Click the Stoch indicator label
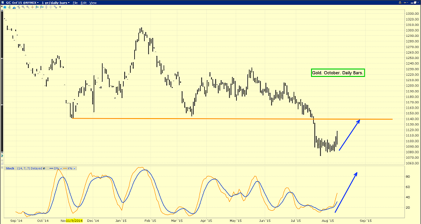Viewport: 421px width, 224px height. (9, 168)
